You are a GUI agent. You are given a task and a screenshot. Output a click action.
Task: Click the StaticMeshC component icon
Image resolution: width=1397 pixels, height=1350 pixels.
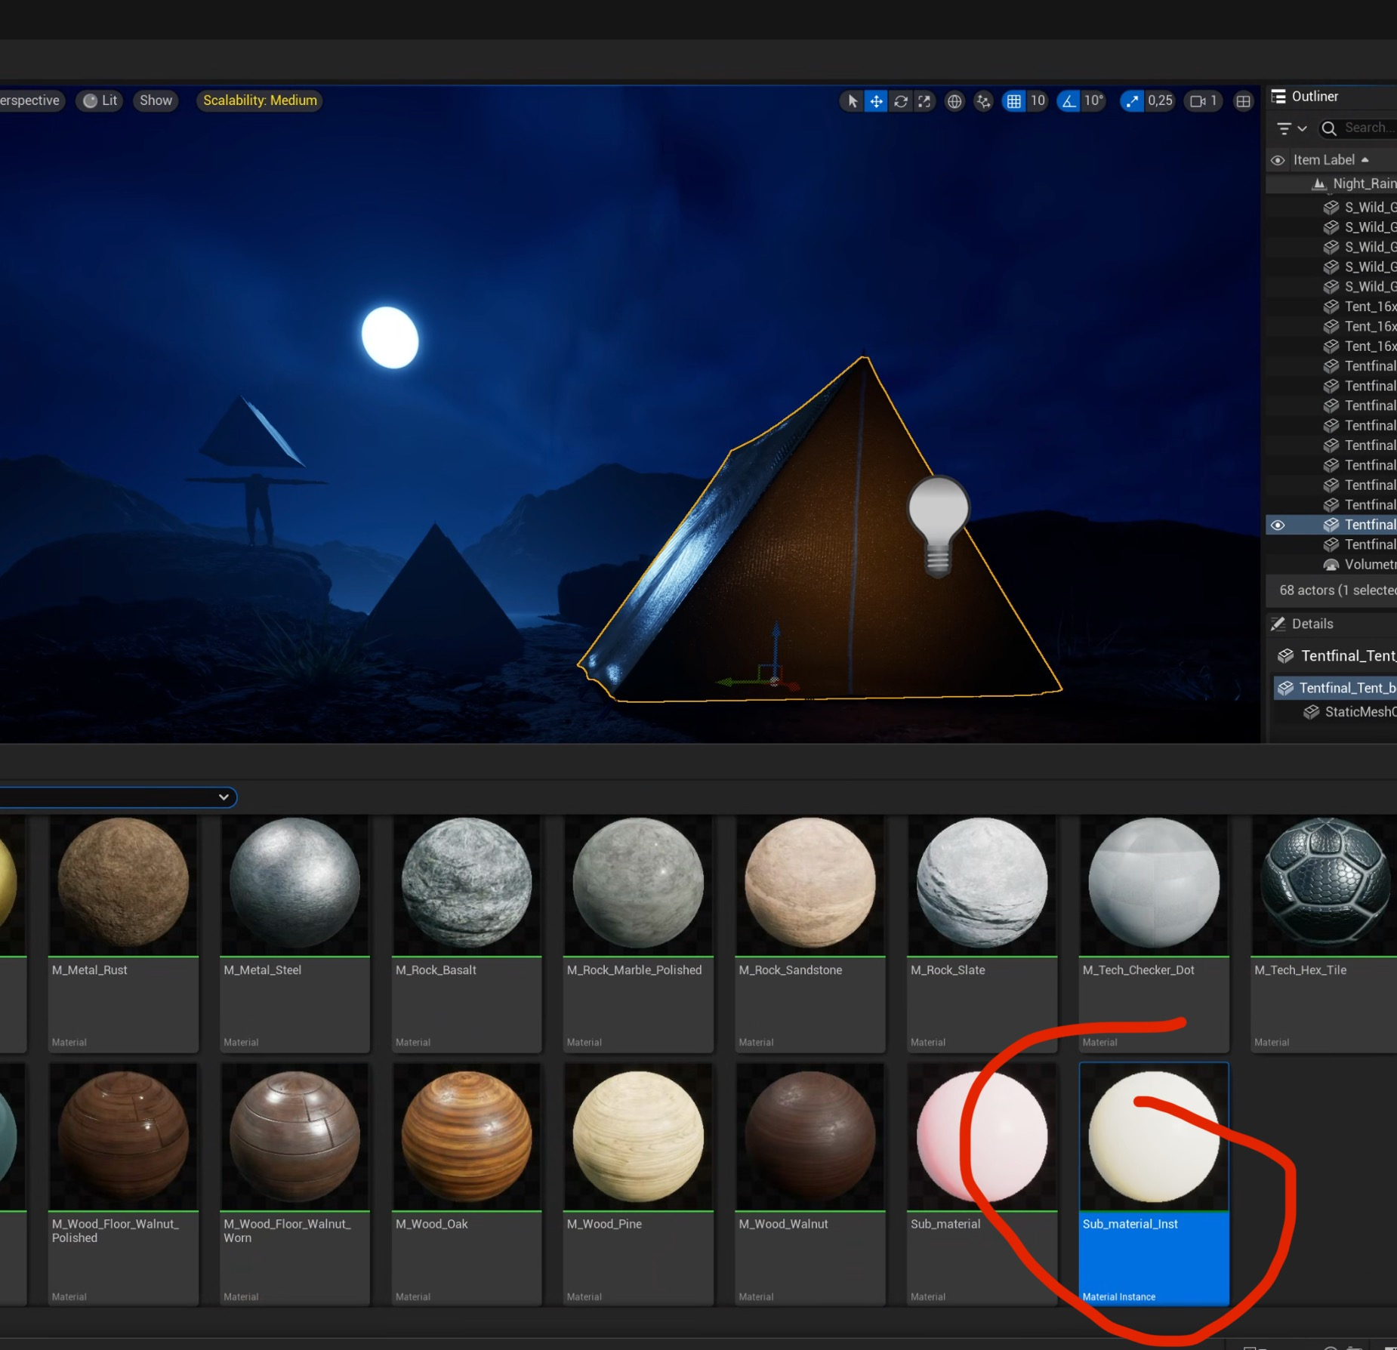click(x=1312, y=712)
